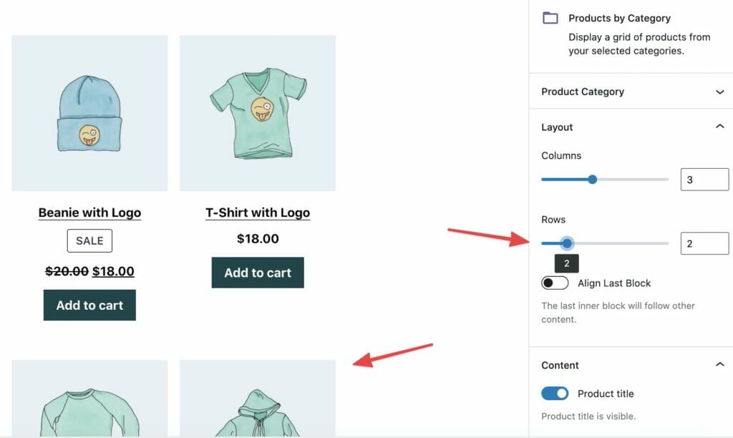733x438 pixels.
Task: Click the Columns slider handle
Action: (x=592, y=179)
